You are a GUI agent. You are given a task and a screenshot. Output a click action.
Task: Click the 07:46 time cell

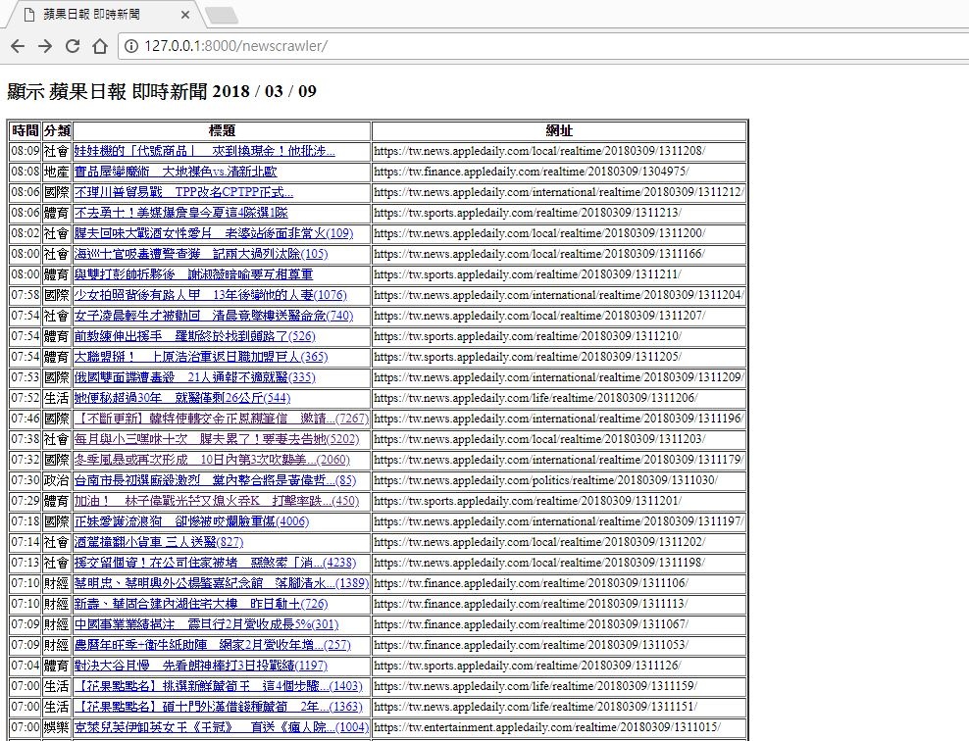pos(25,419)
